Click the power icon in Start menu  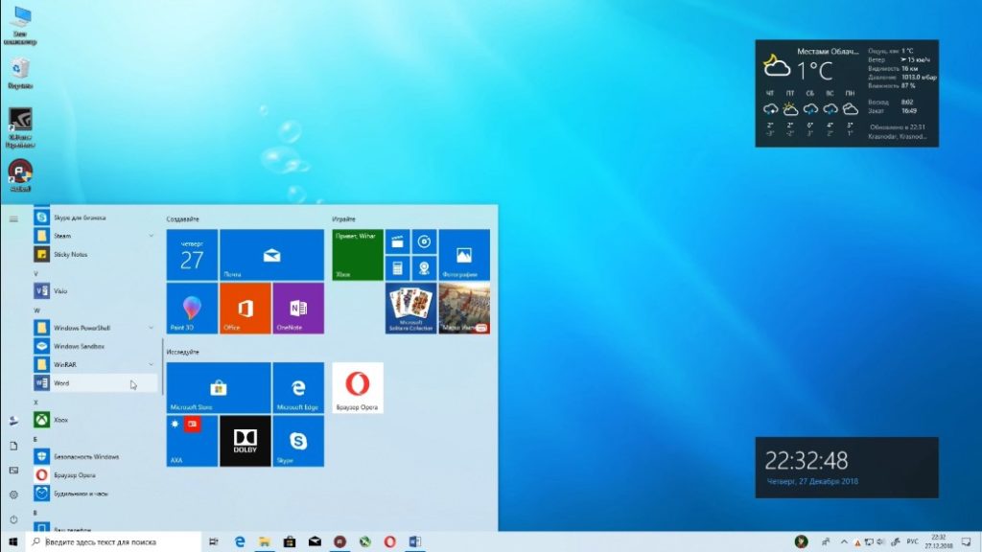coord(13,518)
